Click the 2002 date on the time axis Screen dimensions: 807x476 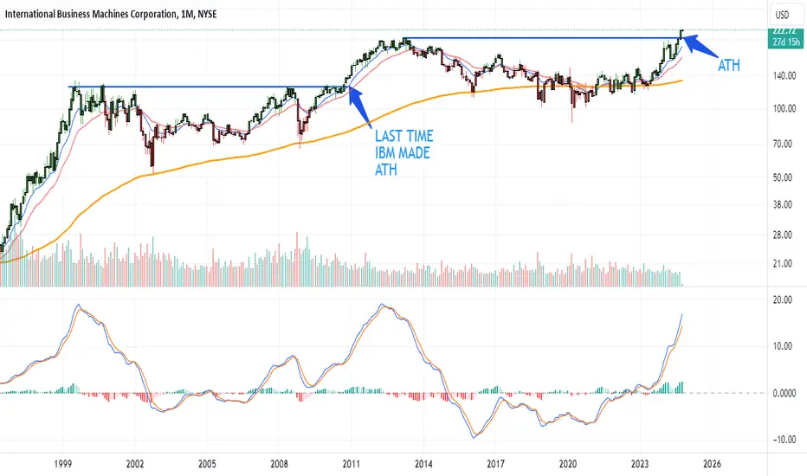point(135,464)
